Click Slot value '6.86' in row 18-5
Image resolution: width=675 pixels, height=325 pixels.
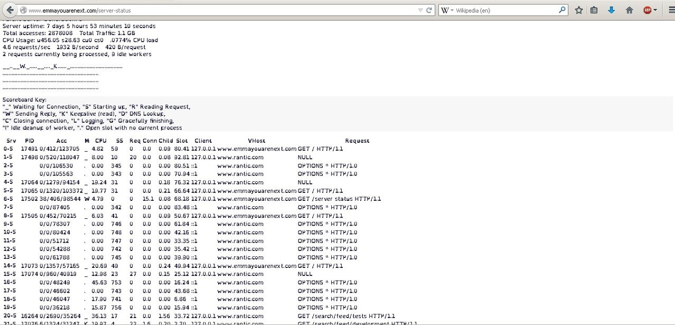pos(181,299)
